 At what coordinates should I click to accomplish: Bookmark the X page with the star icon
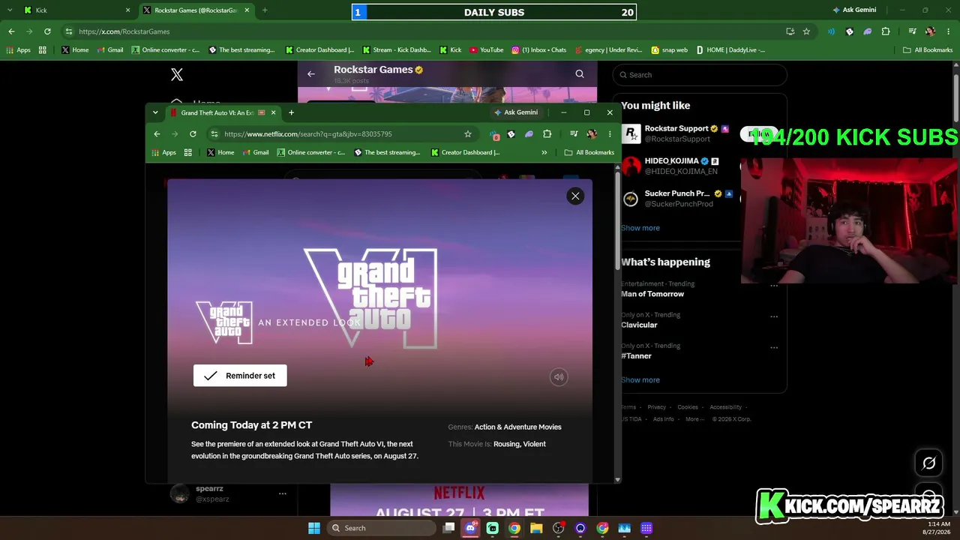pos(806,31)
